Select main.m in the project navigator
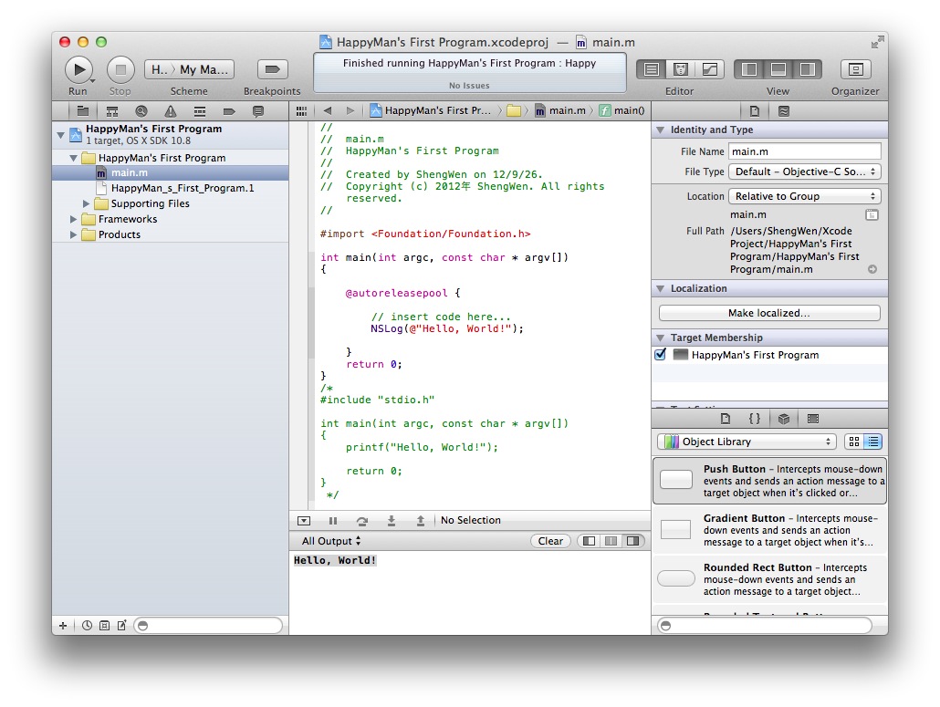This screenshot has width=940, height=707. point(129,172)
